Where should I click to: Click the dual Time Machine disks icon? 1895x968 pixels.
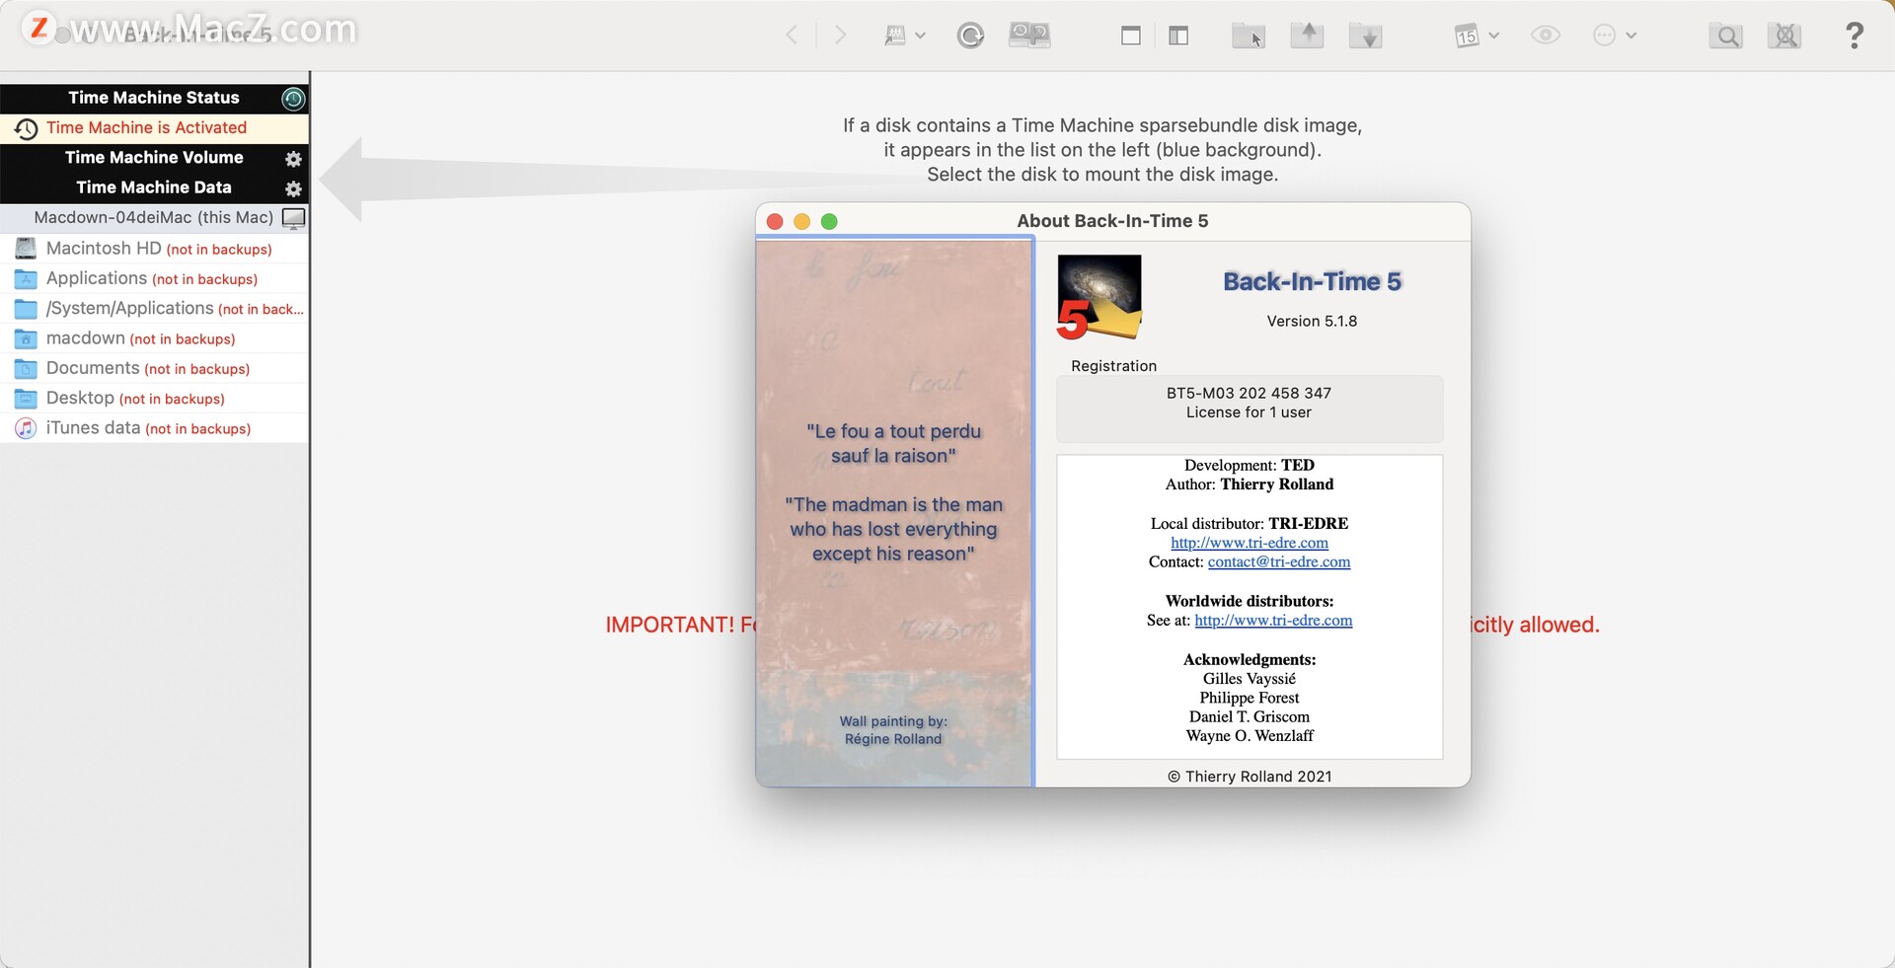(x=1029, y=36)
